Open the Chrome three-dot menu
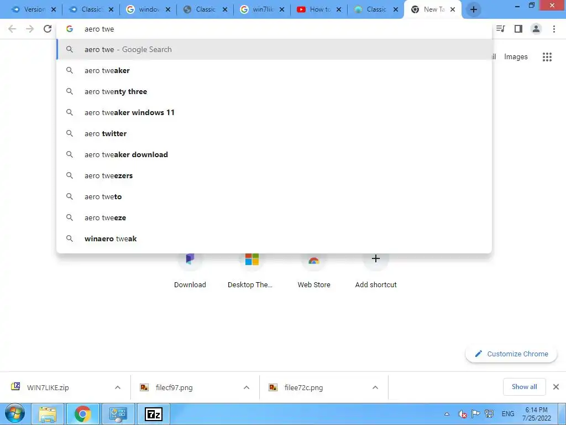This screenshot has height=425, width=566. [x=554, y=29]
